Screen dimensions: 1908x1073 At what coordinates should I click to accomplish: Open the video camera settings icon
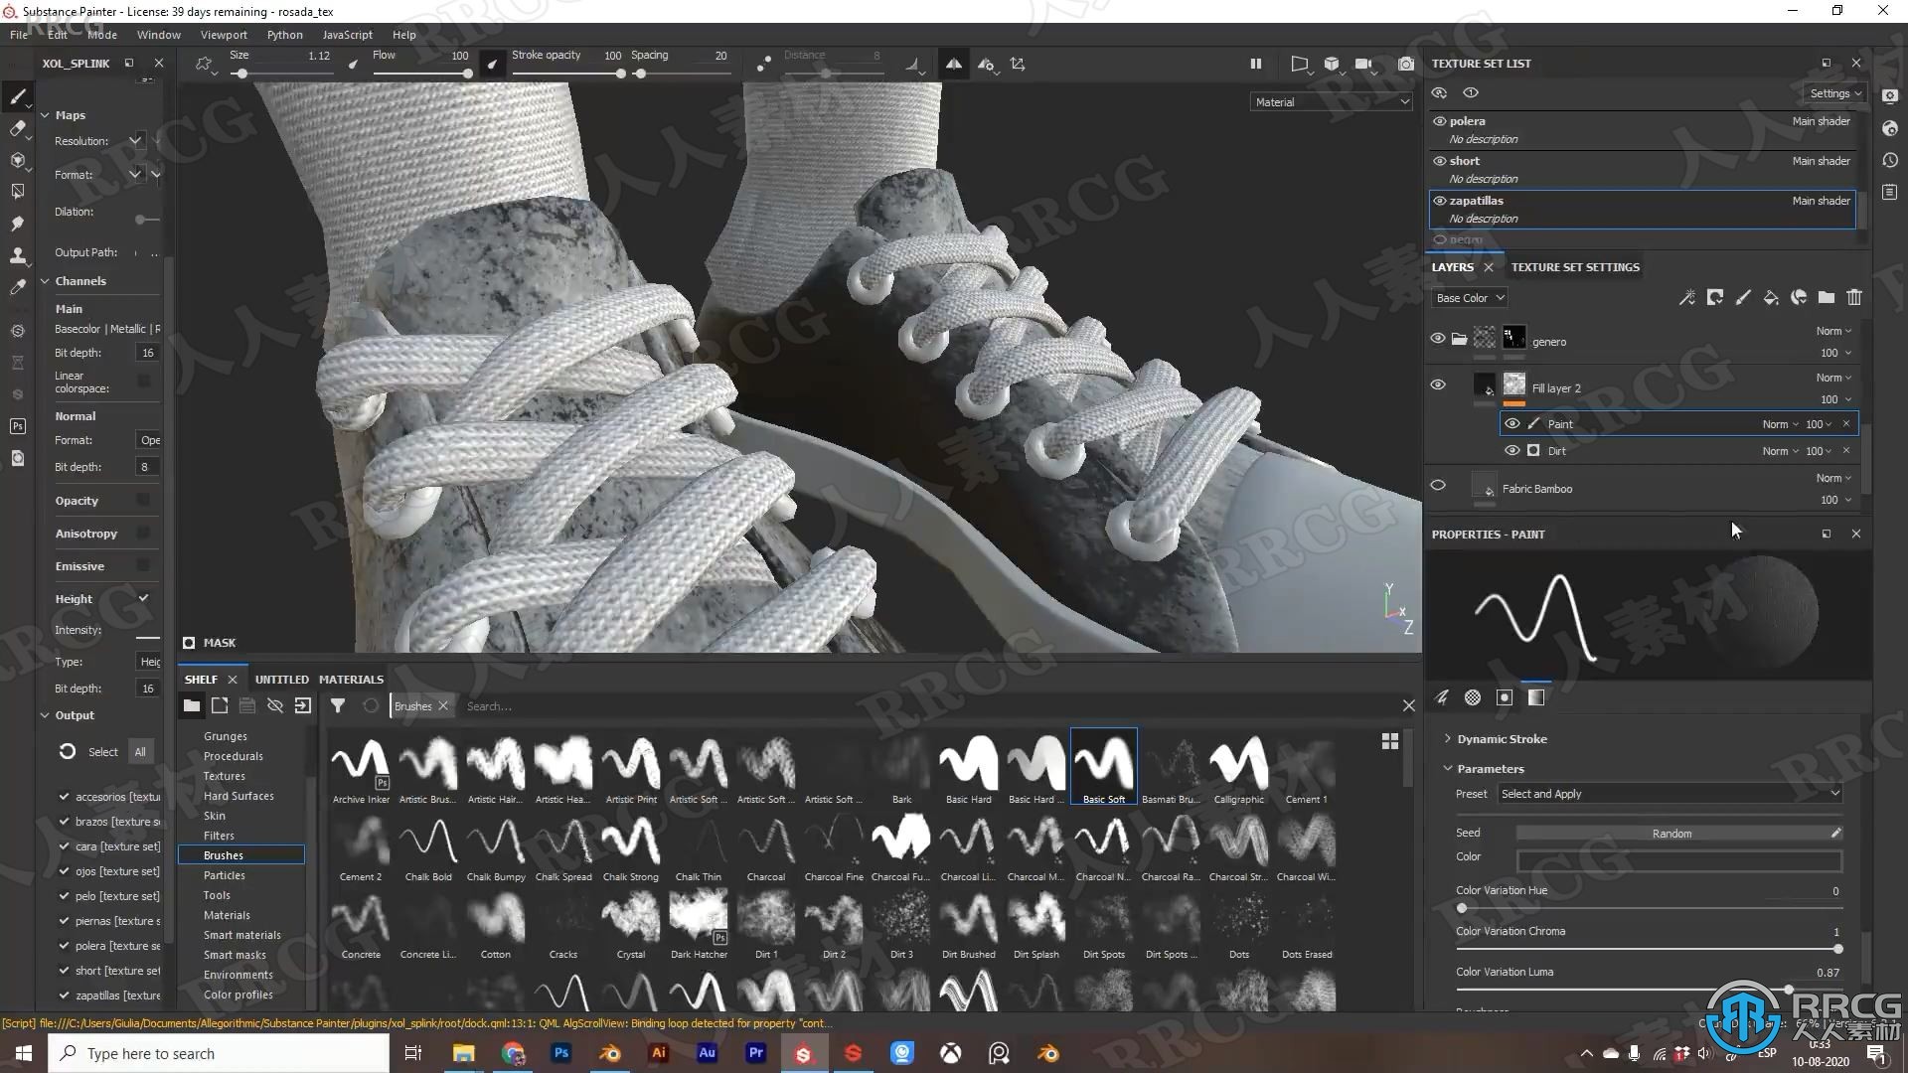click(x=1363, y=64)
